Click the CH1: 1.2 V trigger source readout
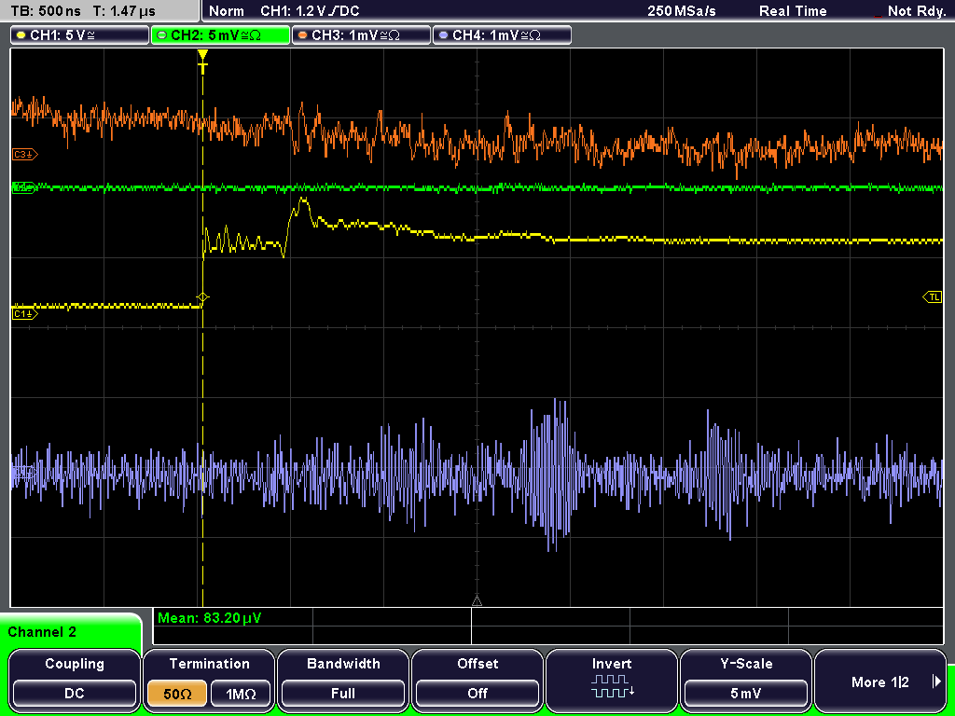Viewport: 955px width, 716px height. 310,11
